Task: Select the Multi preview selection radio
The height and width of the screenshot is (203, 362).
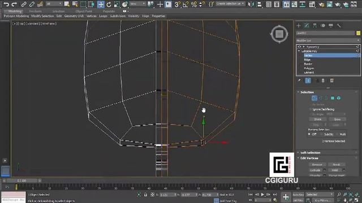Action: (x=338, y=134)
